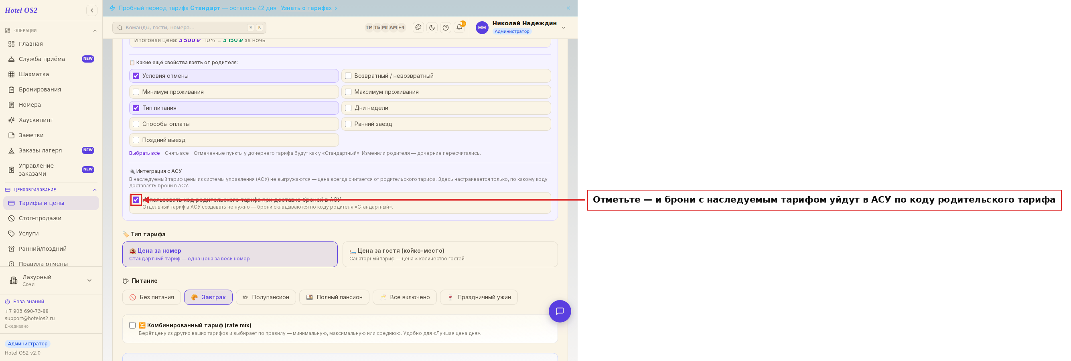This screenshot has width=1071, height=361.
Task: Select Полупансион meal option
Action: (266, 297)
